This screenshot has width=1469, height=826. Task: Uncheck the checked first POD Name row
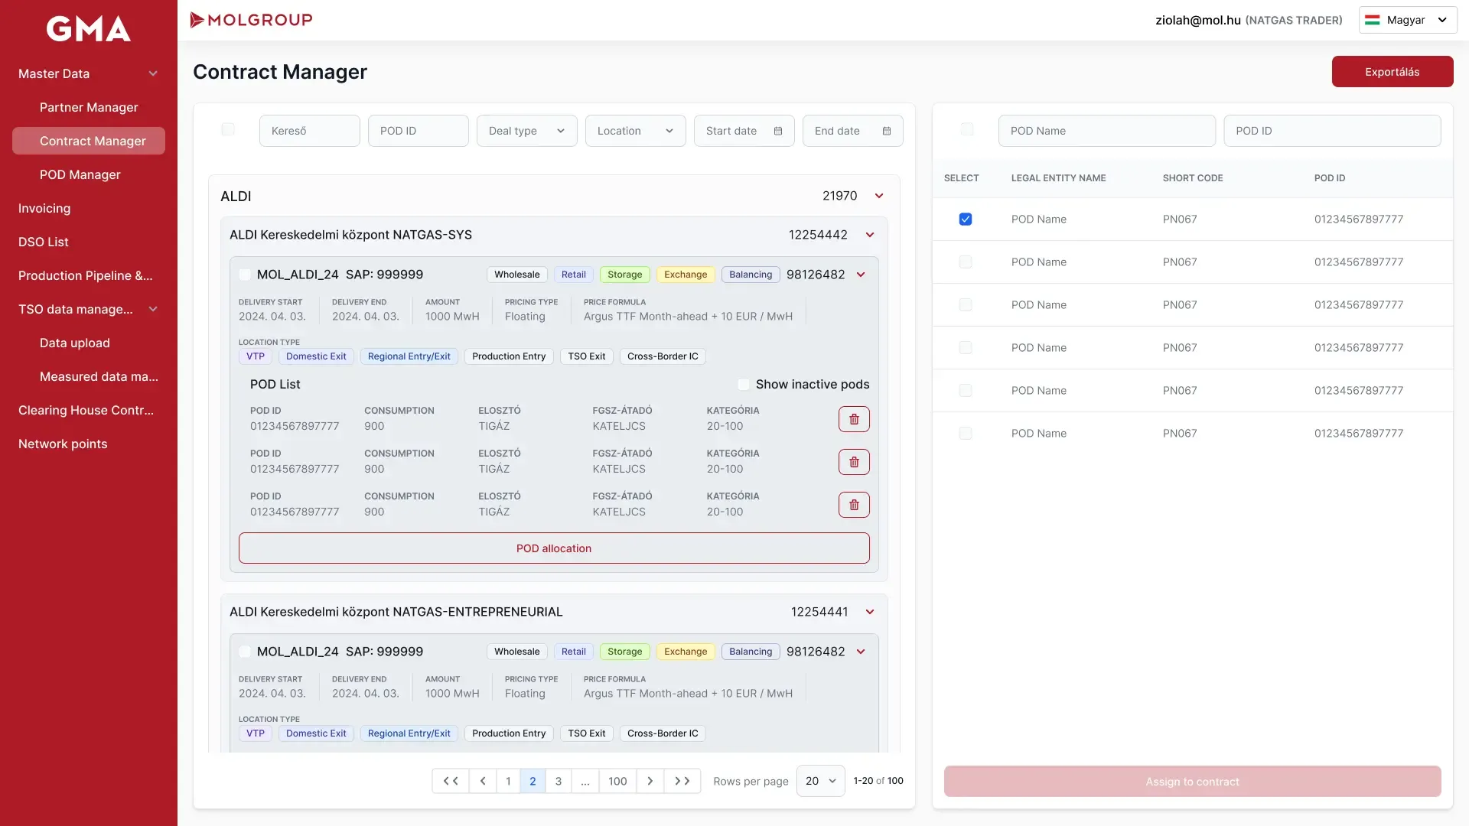[x=966, y=220]
